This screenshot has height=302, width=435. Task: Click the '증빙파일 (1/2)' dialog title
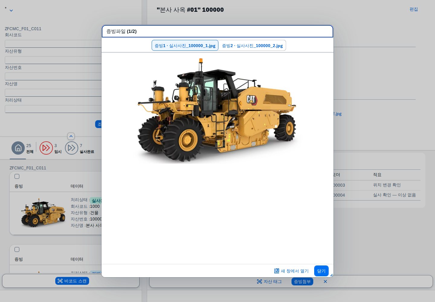click(x=121, y=31)
